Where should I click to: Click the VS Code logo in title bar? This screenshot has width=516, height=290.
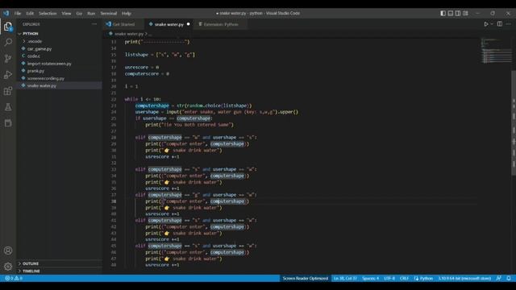click(6, 13)
